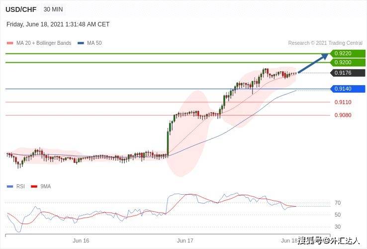Click the Jun 17 date axis label

(185, 241)
